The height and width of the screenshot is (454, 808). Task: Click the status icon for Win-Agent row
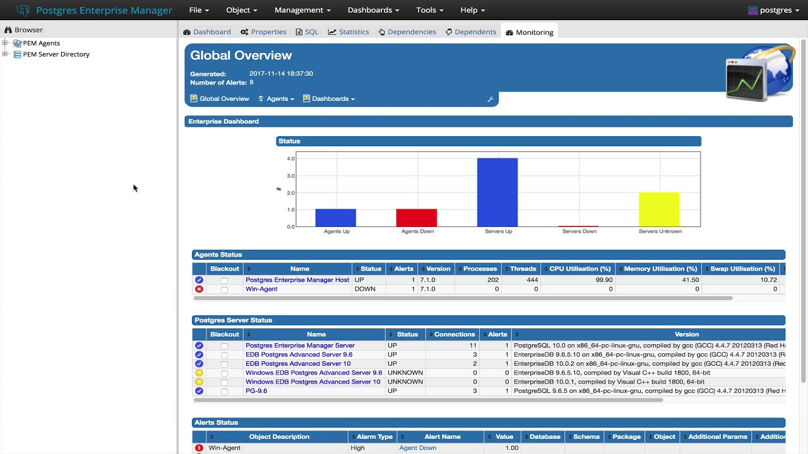coord(199,289)
